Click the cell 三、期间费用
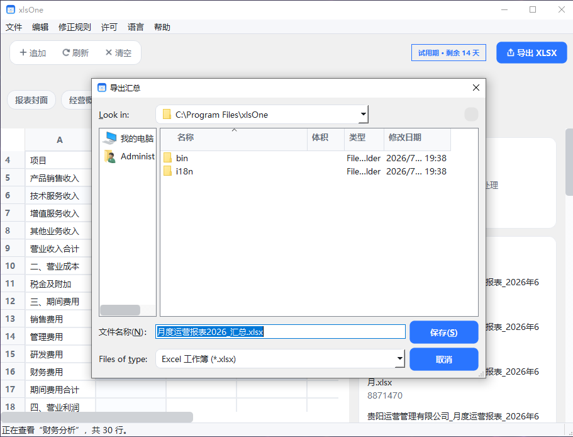Viewport: 573px width, 437px height. point(58,302)
